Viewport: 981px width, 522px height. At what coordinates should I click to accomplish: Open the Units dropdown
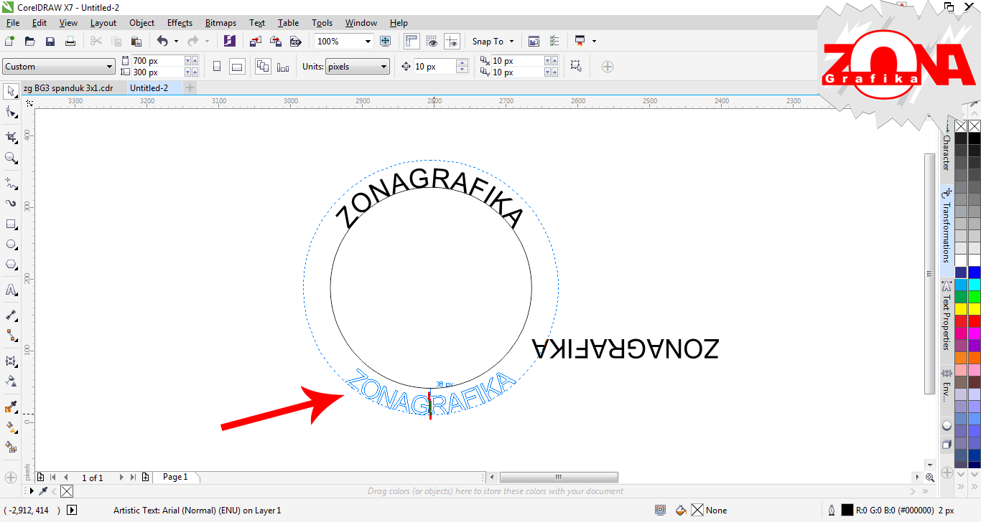358,67
